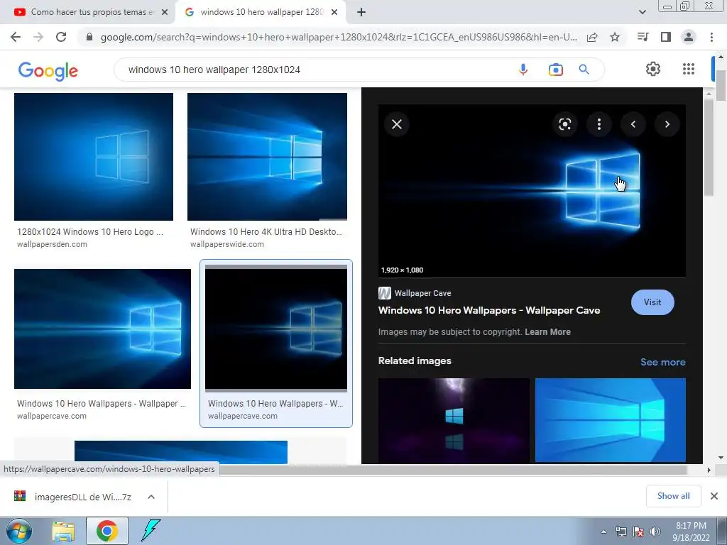Open Chrome media control icon
This screenshot has width=727, height=545.
[643, 37]
